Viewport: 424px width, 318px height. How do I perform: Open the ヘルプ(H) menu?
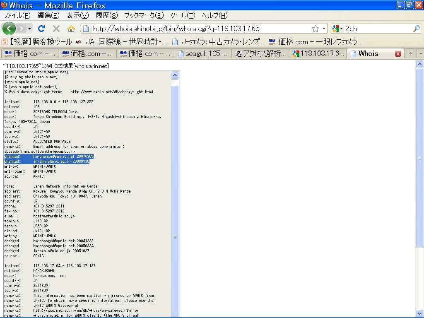pyautogui.click(x=214, y=15)
